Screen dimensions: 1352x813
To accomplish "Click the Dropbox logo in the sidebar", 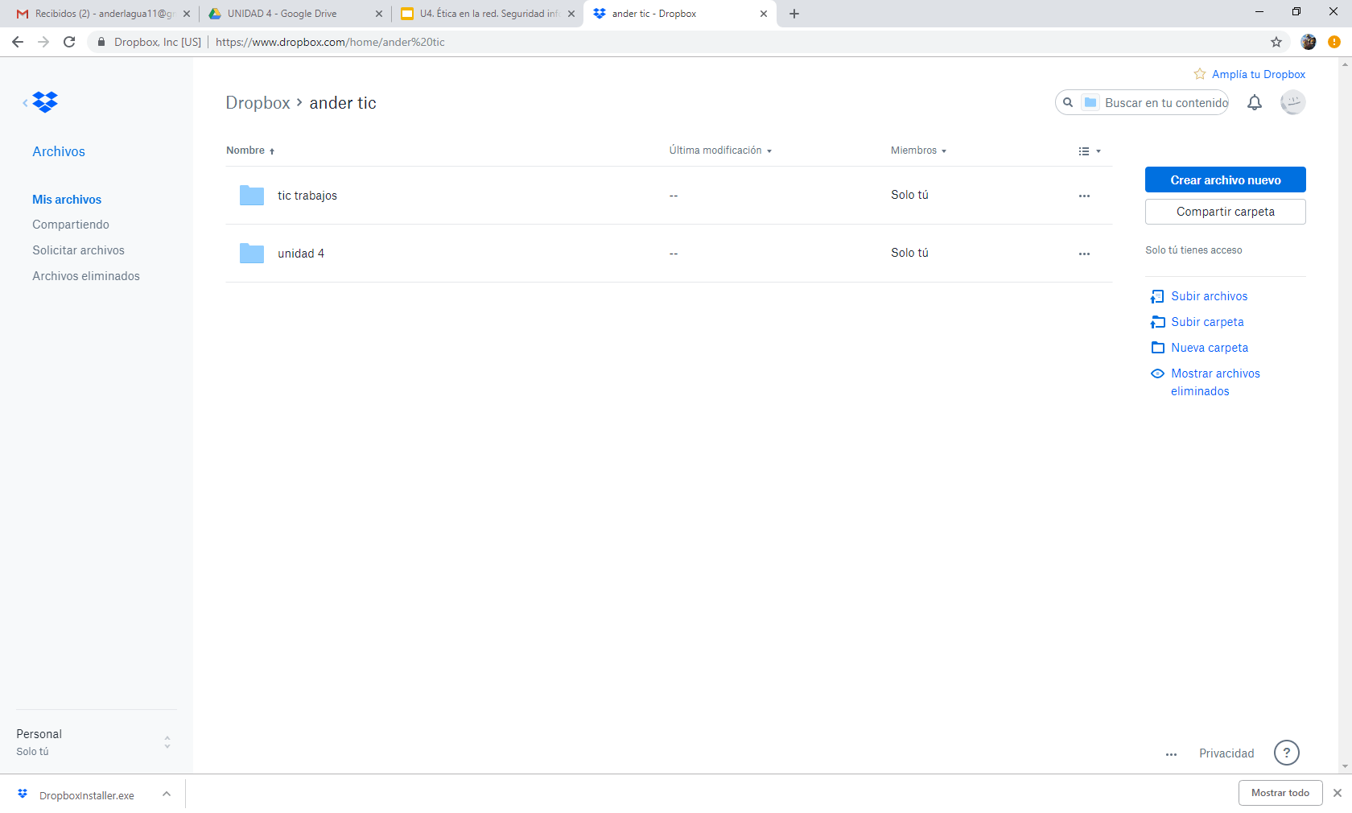I will pyautogui.click(x=45, y=102).
